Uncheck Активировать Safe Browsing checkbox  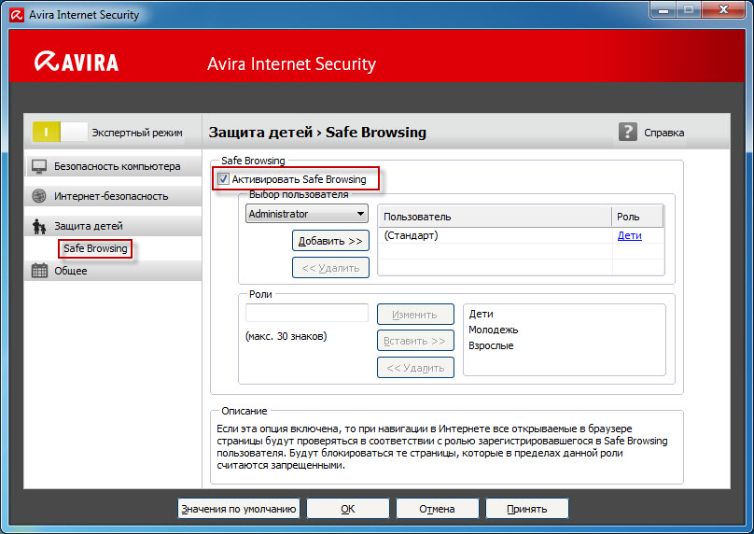pos(223,179)
